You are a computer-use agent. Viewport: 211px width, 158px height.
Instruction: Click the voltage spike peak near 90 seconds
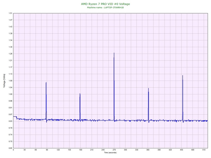[46, 83]
